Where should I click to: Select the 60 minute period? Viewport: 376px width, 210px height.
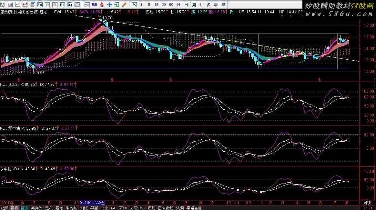(171, 5)
